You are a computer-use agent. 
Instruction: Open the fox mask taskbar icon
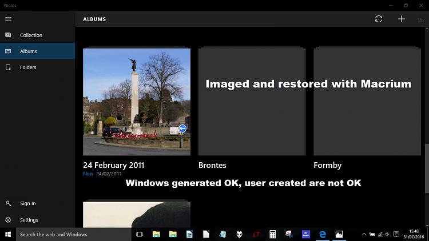click(240, 235)
